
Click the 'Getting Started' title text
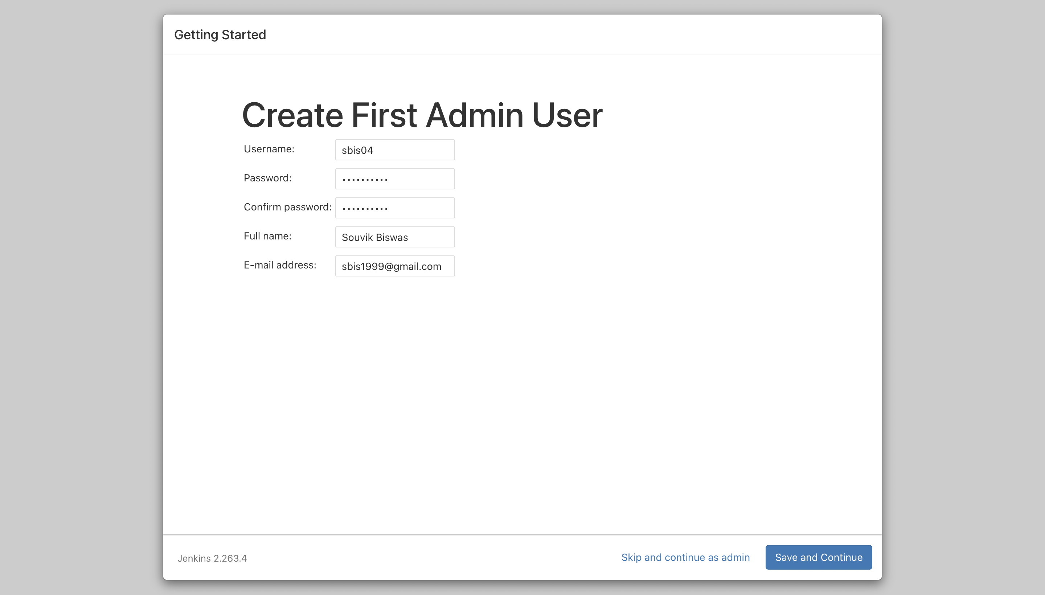coord(220,35)
